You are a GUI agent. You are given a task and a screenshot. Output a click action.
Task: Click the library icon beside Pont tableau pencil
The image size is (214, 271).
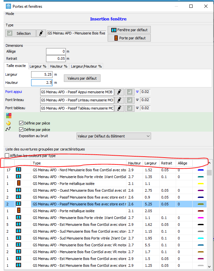(129, 108)
